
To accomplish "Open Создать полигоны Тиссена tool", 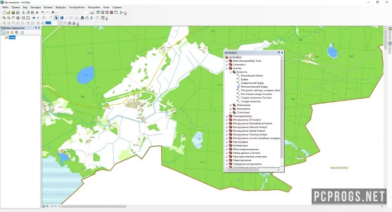I will pos(256,97).
